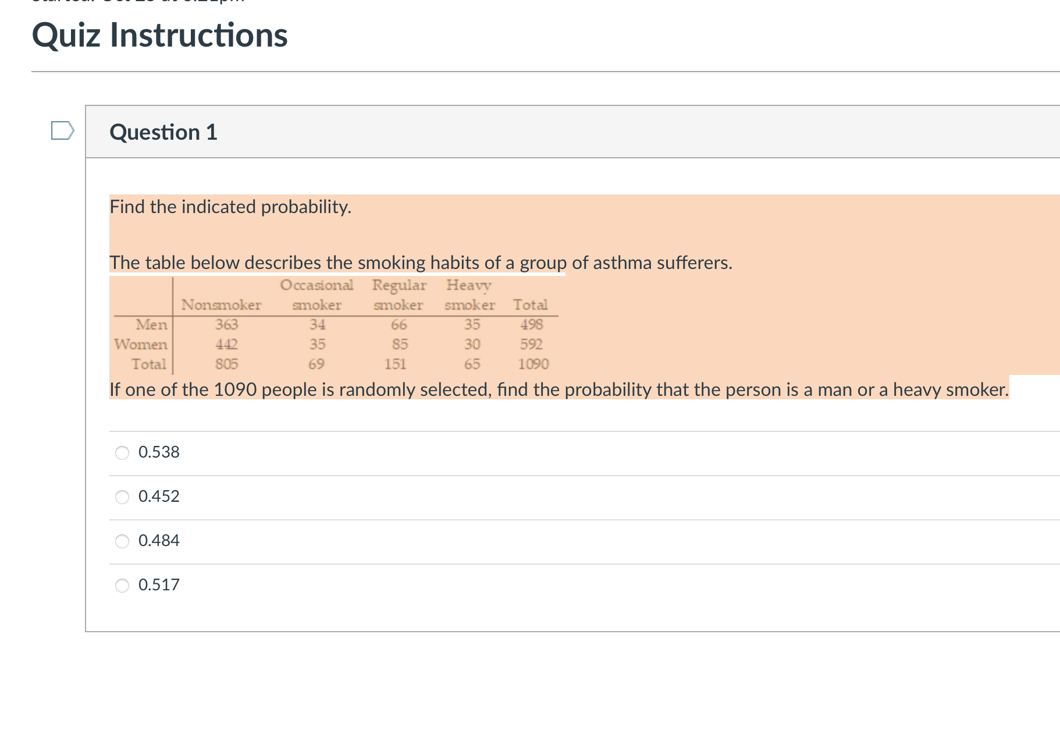1060x744 pixels.
Task: Click the highlighted probability question text
Action: (x=558, y=389)
